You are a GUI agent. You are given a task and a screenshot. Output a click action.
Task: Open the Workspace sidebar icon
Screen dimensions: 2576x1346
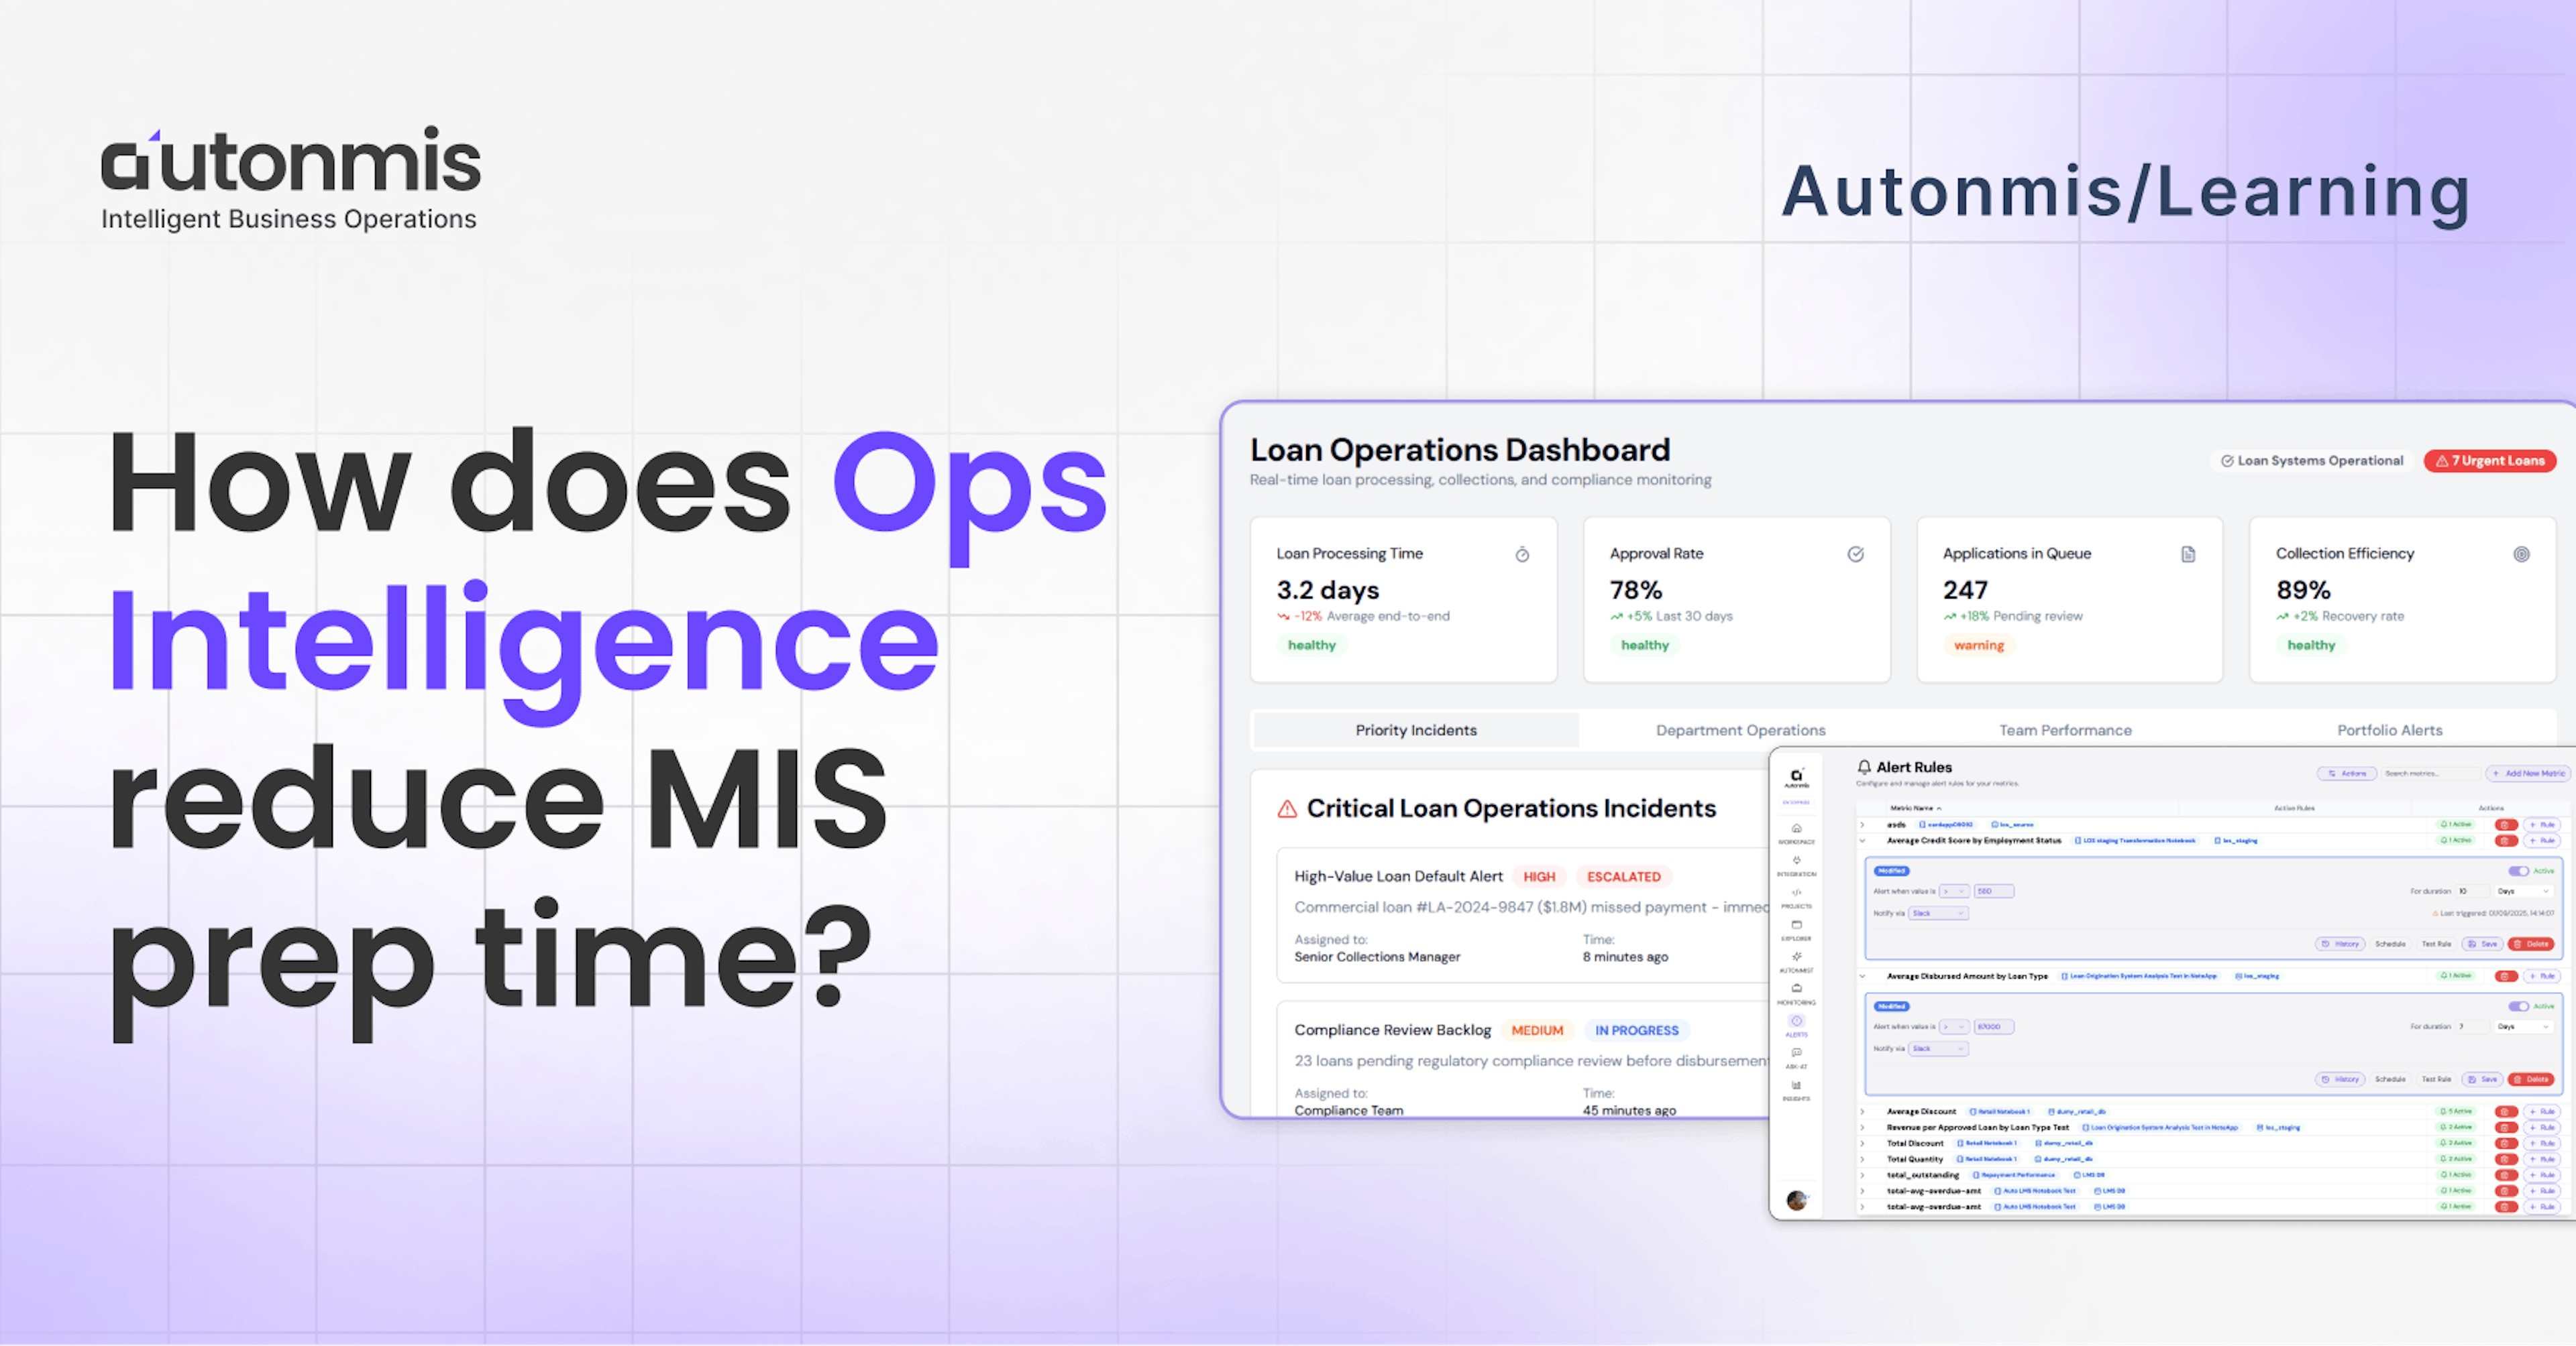point(1796,829)
